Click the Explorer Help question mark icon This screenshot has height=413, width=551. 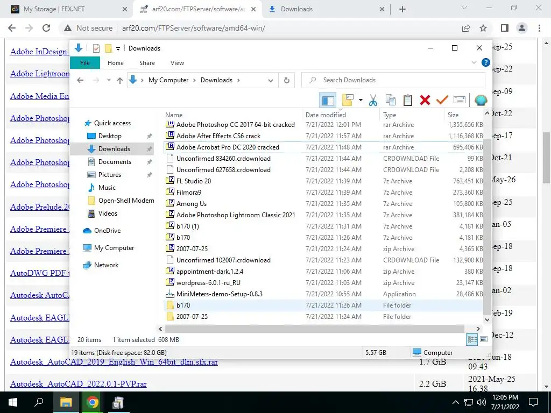click(x=486, y=62)
